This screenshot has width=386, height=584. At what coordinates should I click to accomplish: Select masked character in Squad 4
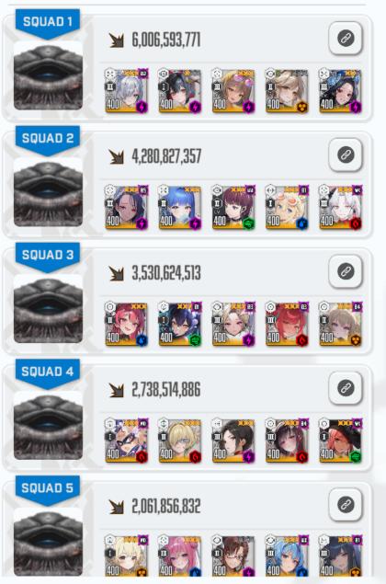pyautogui.click(x=127, y=441)
